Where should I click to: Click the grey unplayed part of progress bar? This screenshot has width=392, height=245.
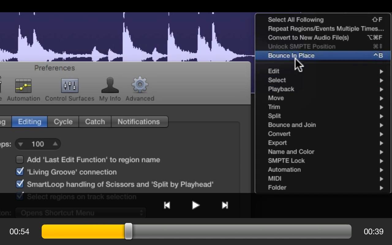pos(242,232)
